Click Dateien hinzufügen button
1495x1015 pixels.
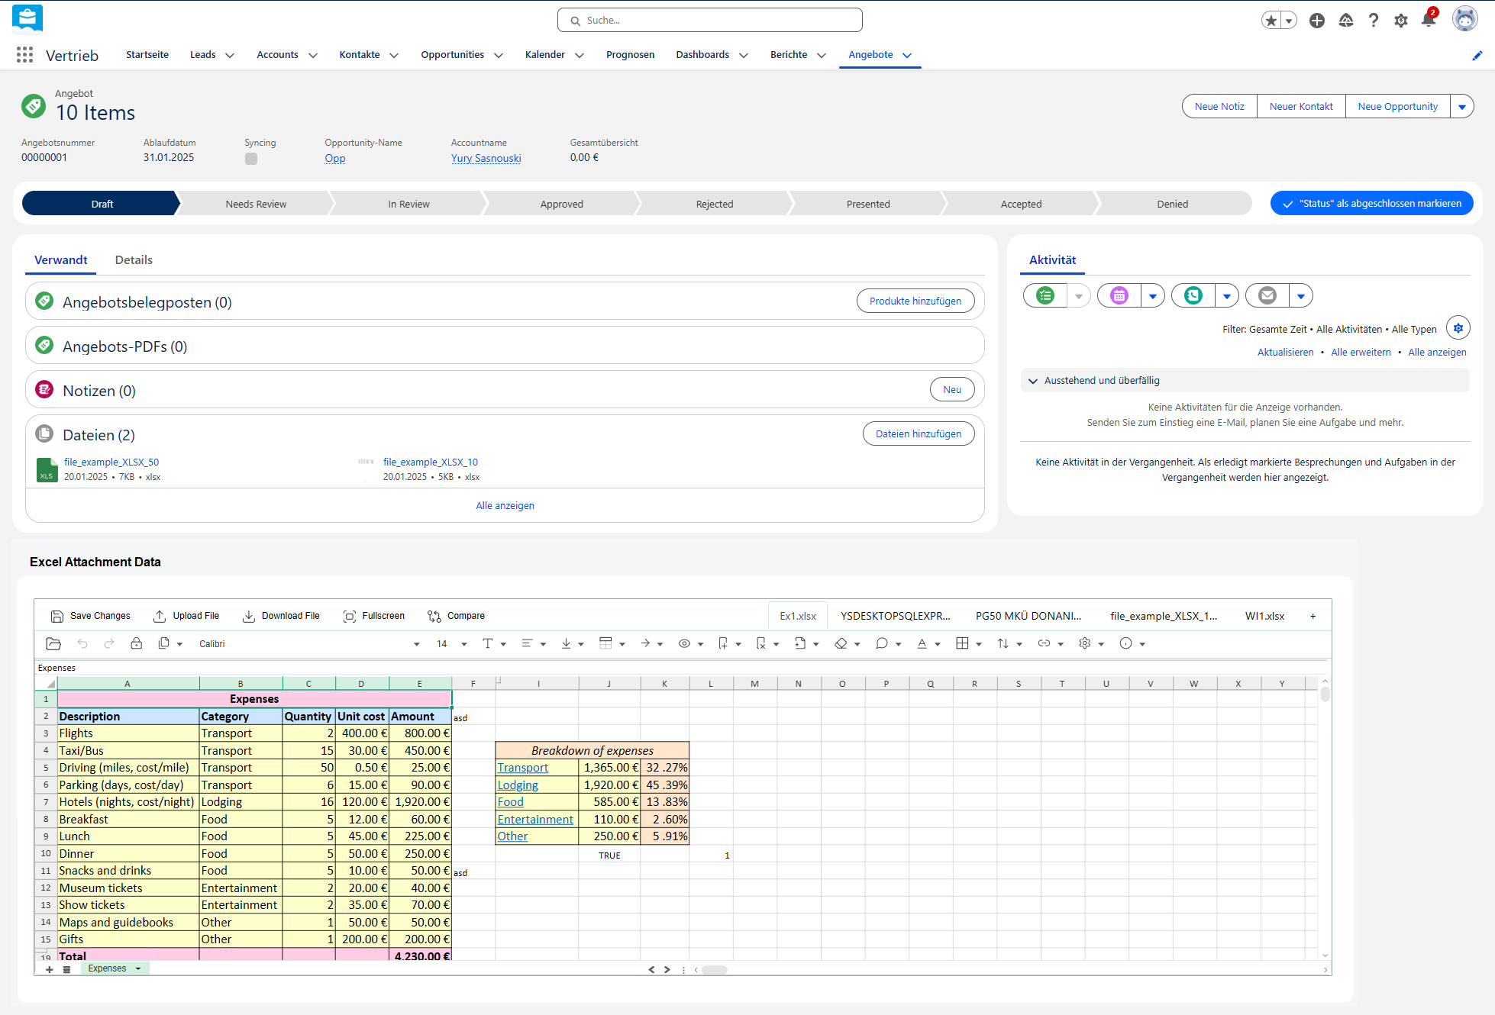pyautogui.click(x=919, y=433)
